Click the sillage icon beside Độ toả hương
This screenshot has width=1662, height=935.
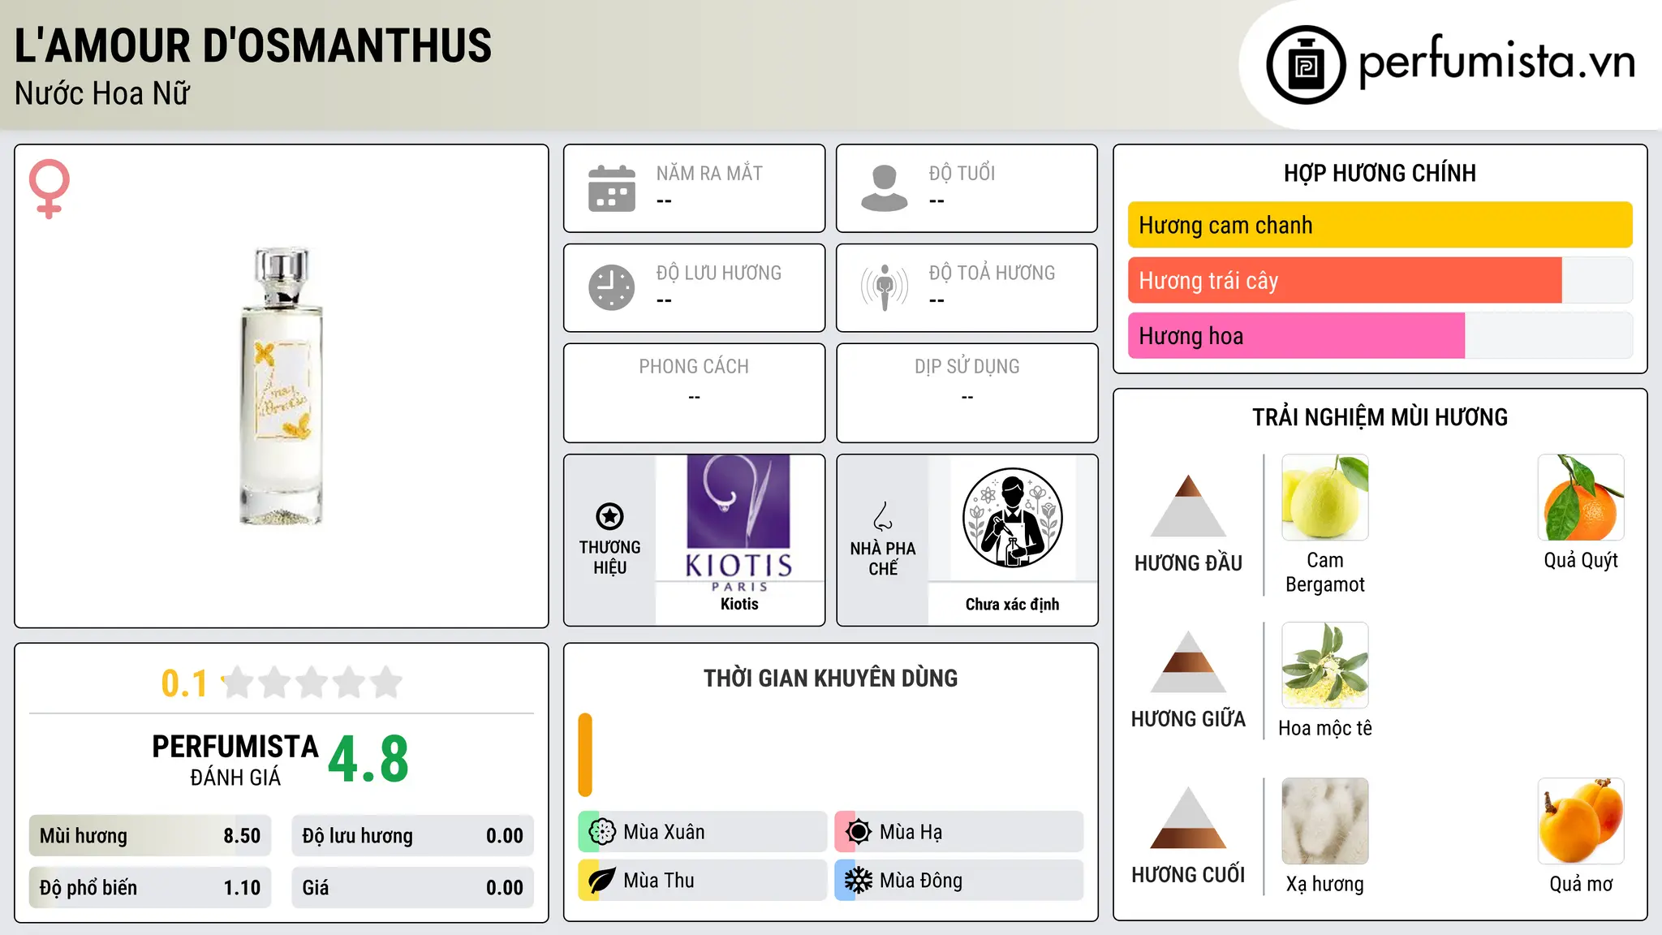click(885, 287)
